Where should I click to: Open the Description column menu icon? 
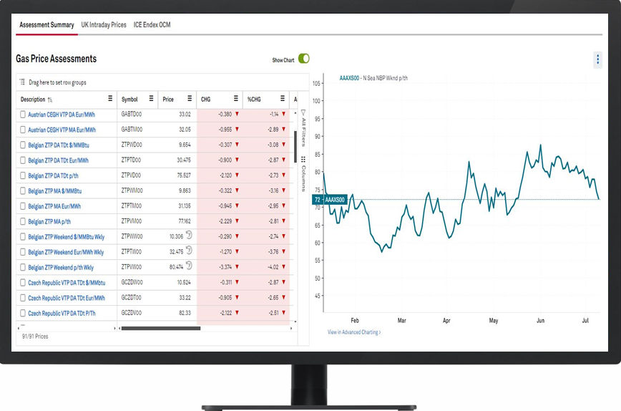click(110, 100)
